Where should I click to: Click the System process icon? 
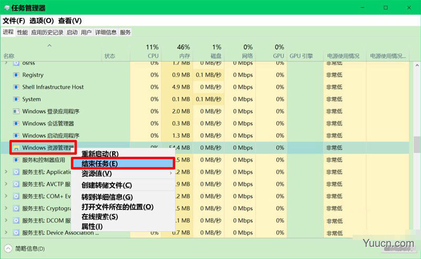click(16, 99)
